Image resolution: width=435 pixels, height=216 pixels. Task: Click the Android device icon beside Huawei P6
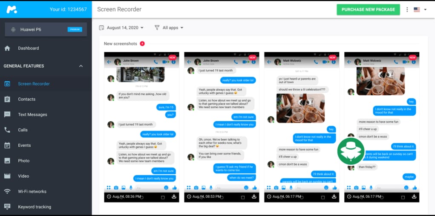coord(13,29)
